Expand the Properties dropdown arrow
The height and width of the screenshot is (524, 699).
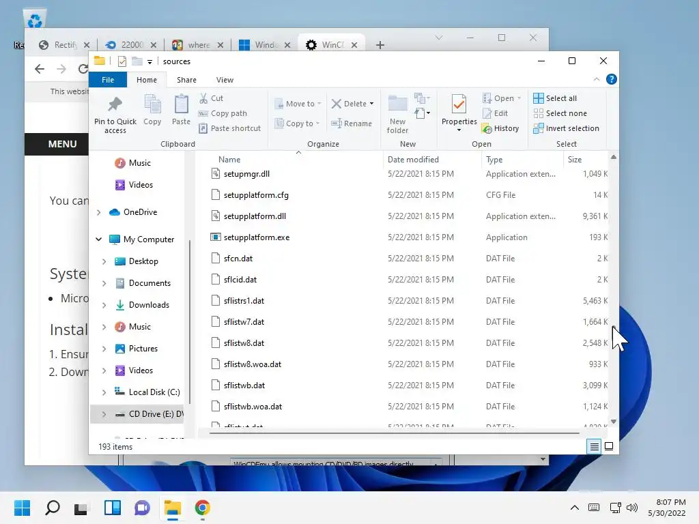459,130
